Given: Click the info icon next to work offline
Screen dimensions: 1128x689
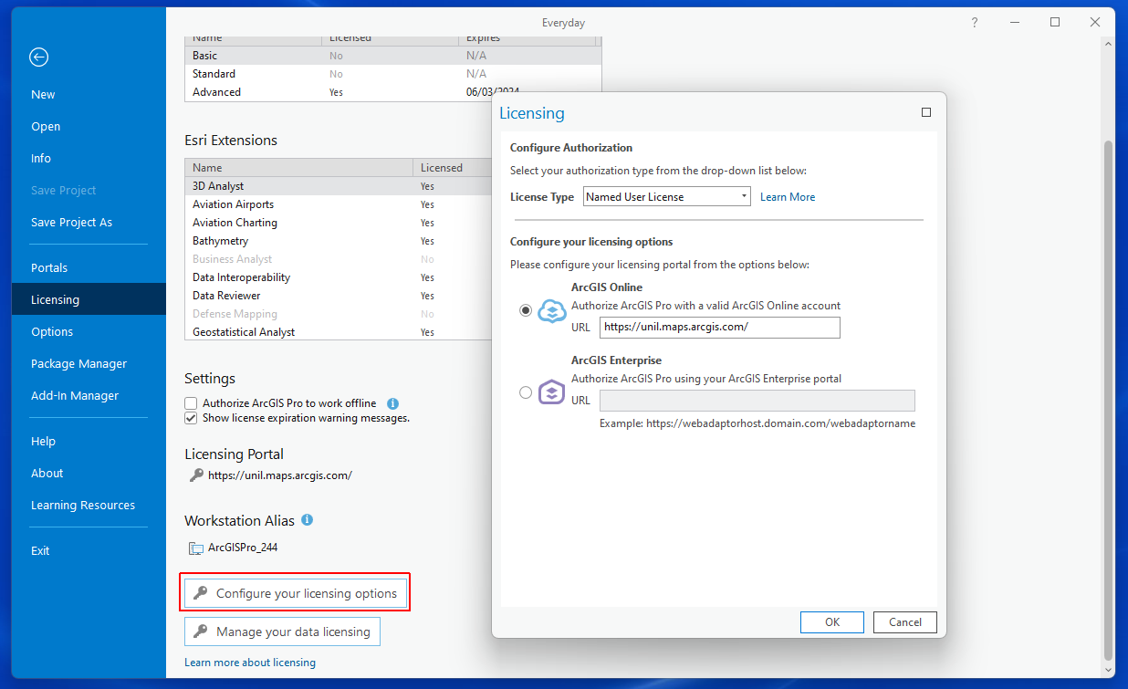Looking at the screenshot, I should (393, 403).
